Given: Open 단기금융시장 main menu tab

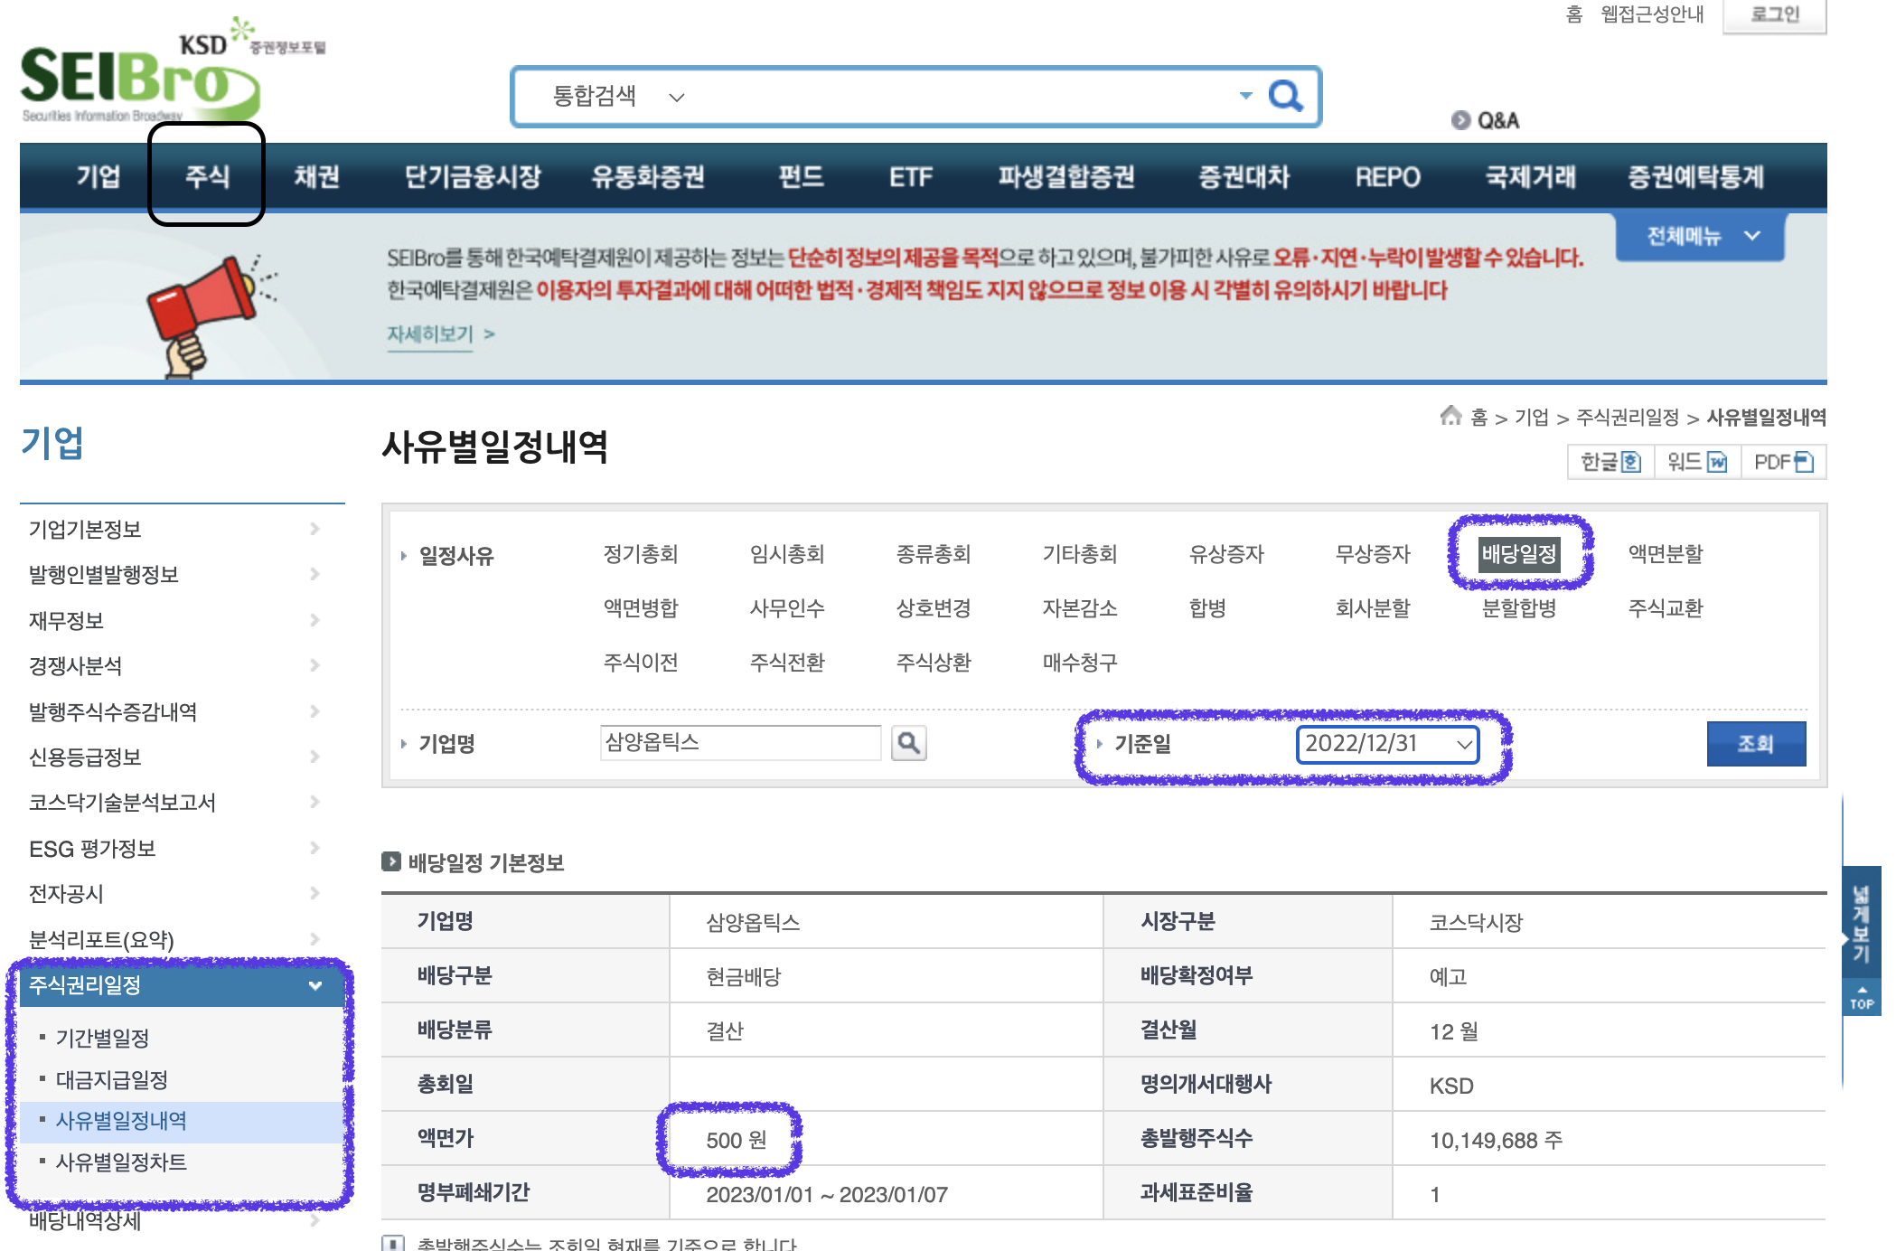Looking at the screenshot, I should click(x=472, y=176).
